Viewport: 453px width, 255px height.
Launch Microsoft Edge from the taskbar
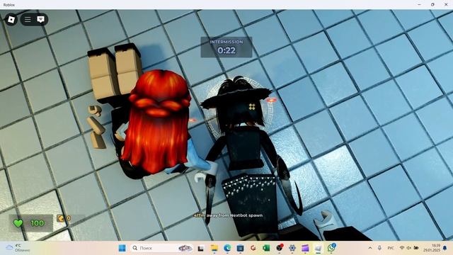click(227, 248)
